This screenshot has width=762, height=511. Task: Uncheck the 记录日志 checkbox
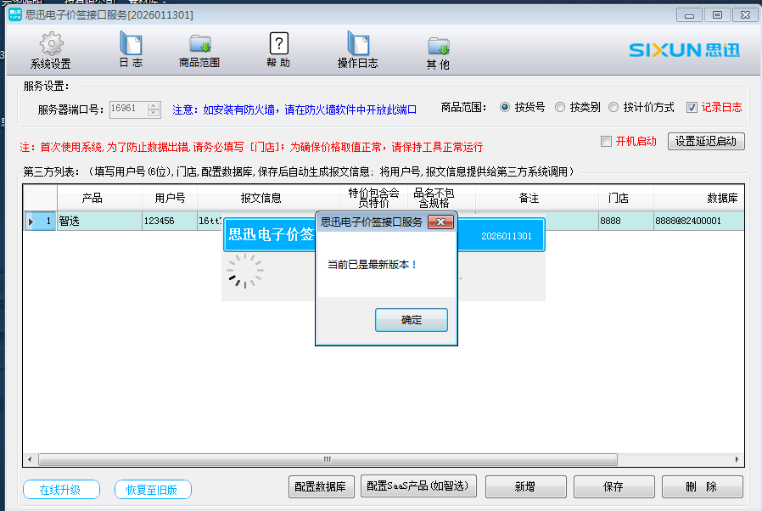point(692,108)
